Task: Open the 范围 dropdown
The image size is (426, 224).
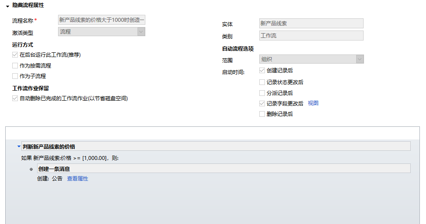Action: 311,59
